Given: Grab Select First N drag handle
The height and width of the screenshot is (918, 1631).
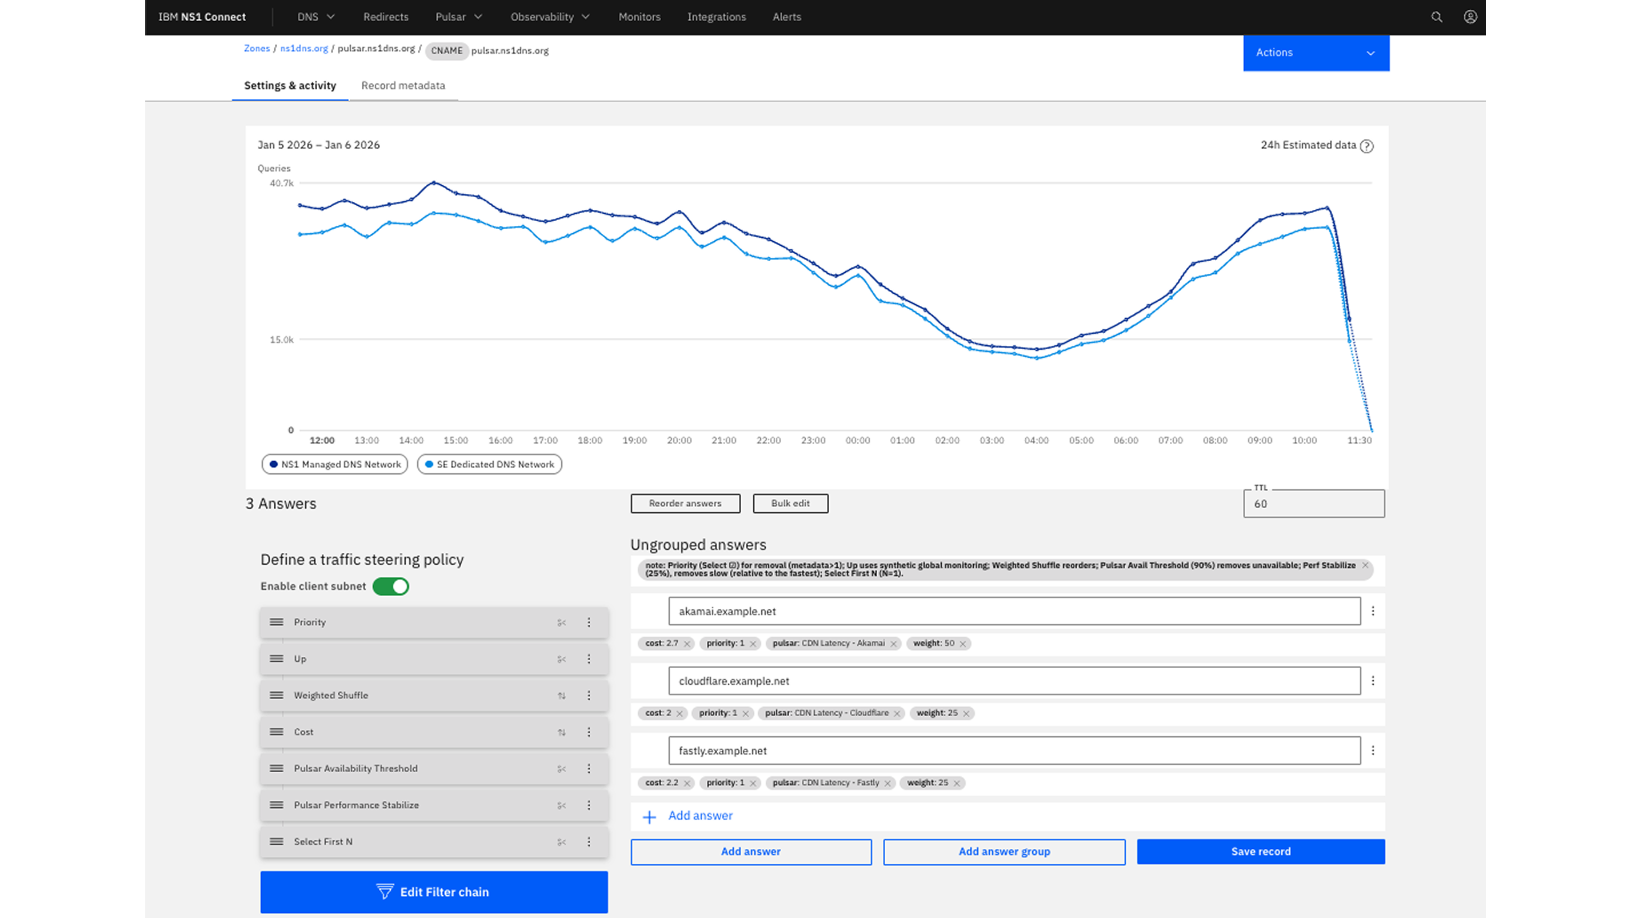Looking at the screenshot, I should (x=277, y=842).
